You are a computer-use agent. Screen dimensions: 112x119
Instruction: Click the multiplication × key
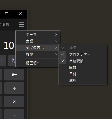click(14, 102)
